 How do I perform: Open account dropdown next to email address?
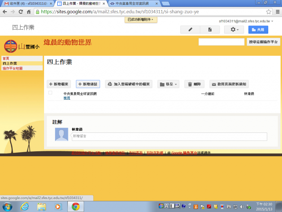272,21
